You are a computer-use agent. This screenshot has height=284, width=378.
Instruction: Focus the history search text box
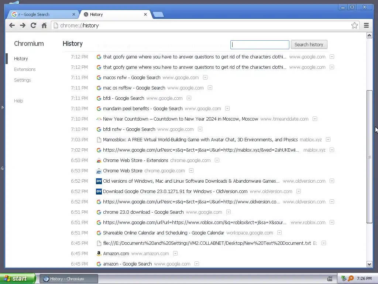point(260,45)
